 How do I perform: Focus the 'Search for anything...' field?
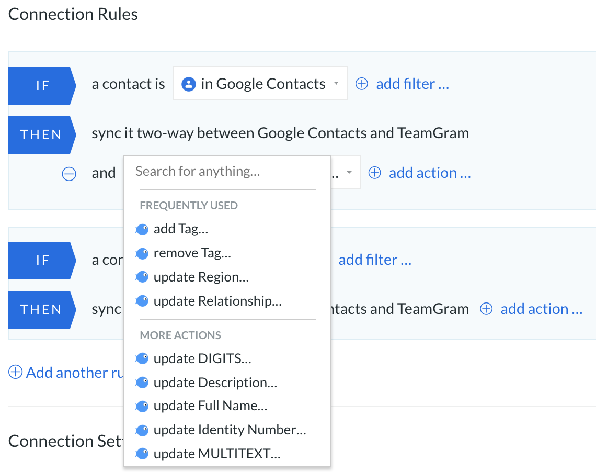pyautogui.click(x=227, y=172)
